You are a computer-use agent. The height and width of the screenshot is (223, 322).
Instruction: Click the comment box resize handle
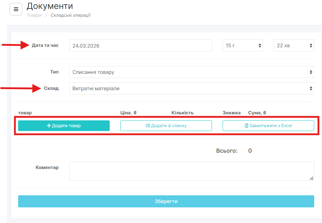(x=311, y=178)
